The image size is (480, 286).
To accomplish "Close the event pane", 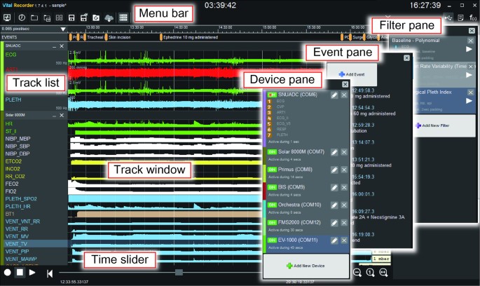I will (x=406, y=58).
